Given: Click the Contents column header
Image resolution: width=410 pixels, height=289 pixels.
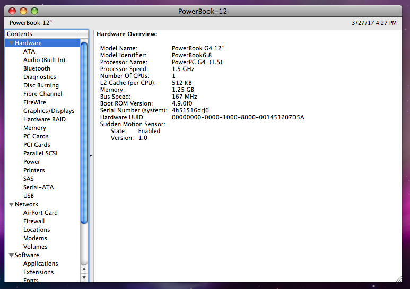Looking at the screenshot, I should coord(42,34).
